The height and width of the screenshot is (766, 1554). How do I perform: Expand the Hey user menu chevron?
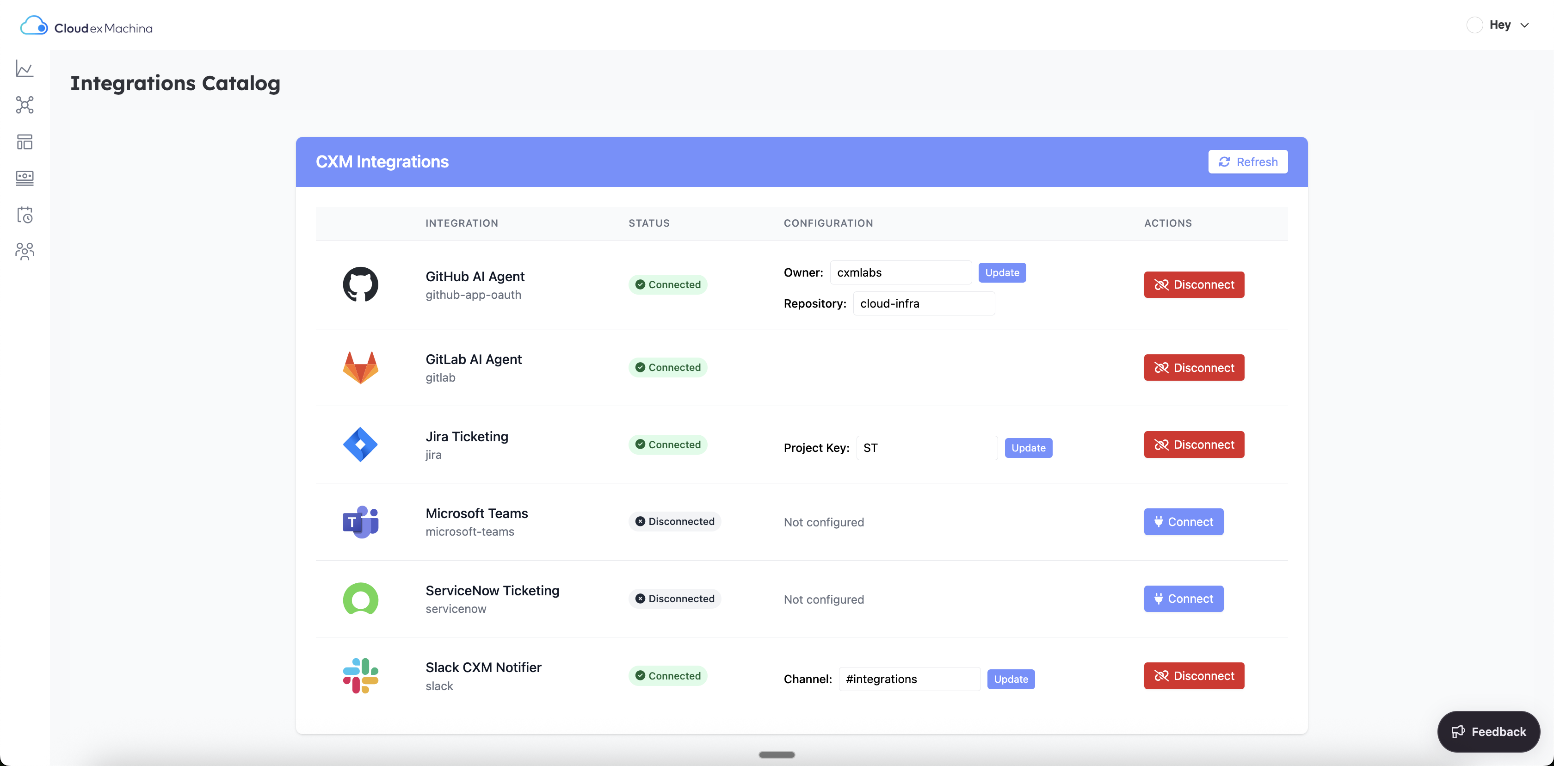[1524, 25]
